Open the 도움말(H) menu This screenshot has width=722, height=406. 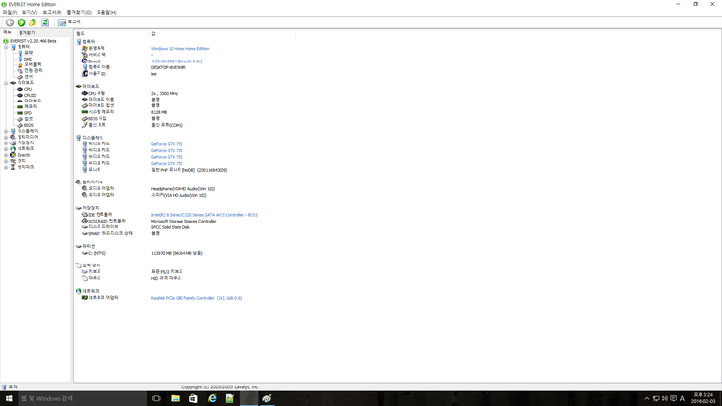click(106, 12)
